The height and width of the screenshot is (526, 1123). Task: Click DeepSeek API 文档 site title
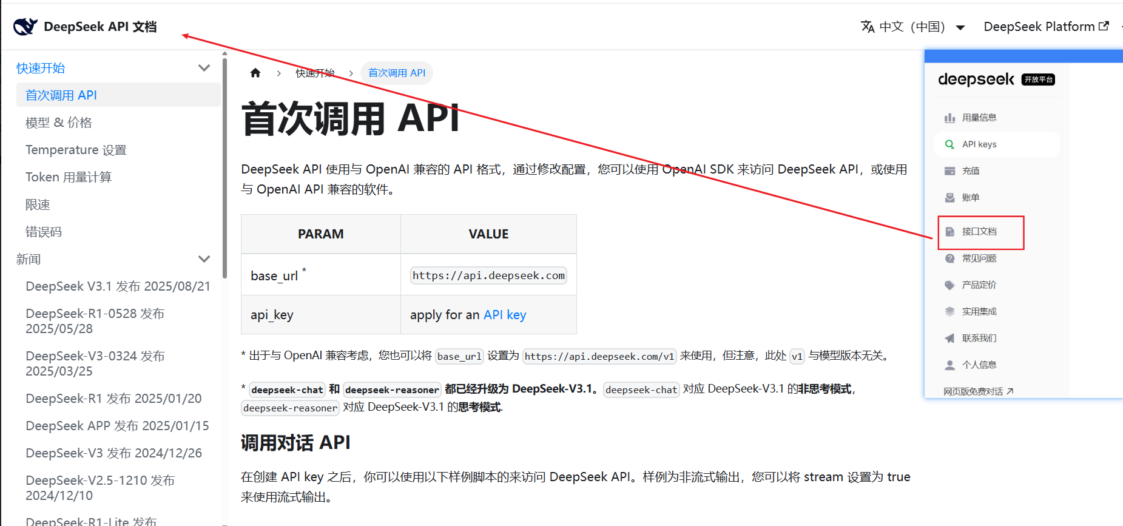(100, 27)
